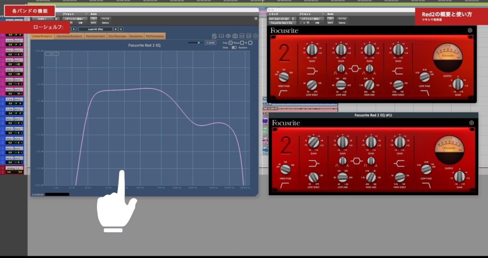Click LOW MID gain knob in upper Focusrite
488x258 pixels.
tap(341, 50)
